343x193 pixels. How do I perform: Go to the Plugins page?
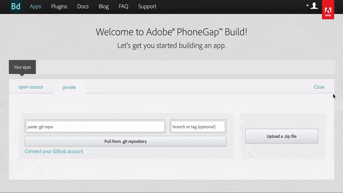tap(59, 6)
